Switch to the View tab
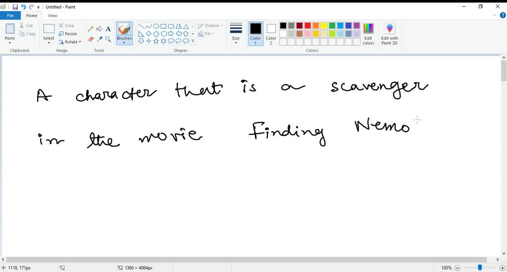The height and width of the screenshot is (272, 507). tap(52, 16)
